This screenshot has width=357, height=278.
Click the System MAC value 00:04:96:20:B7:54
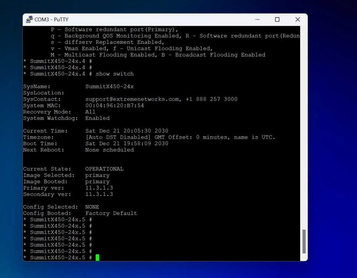115,106
